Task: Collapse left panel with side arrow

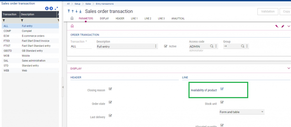Action: (x=63, y=87)
